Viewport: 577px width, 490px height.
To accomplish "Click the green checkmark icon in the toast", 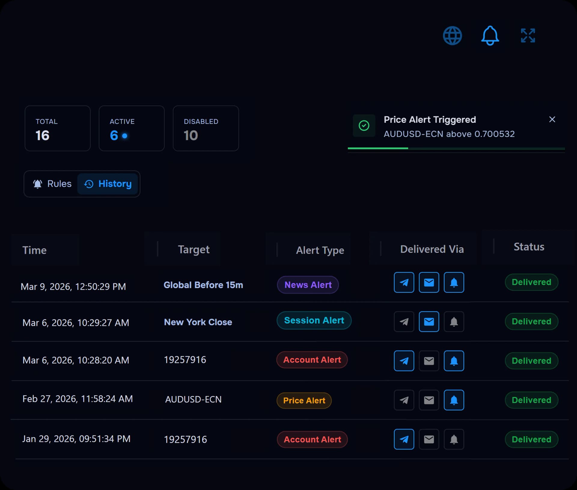I will click(364, 126).
